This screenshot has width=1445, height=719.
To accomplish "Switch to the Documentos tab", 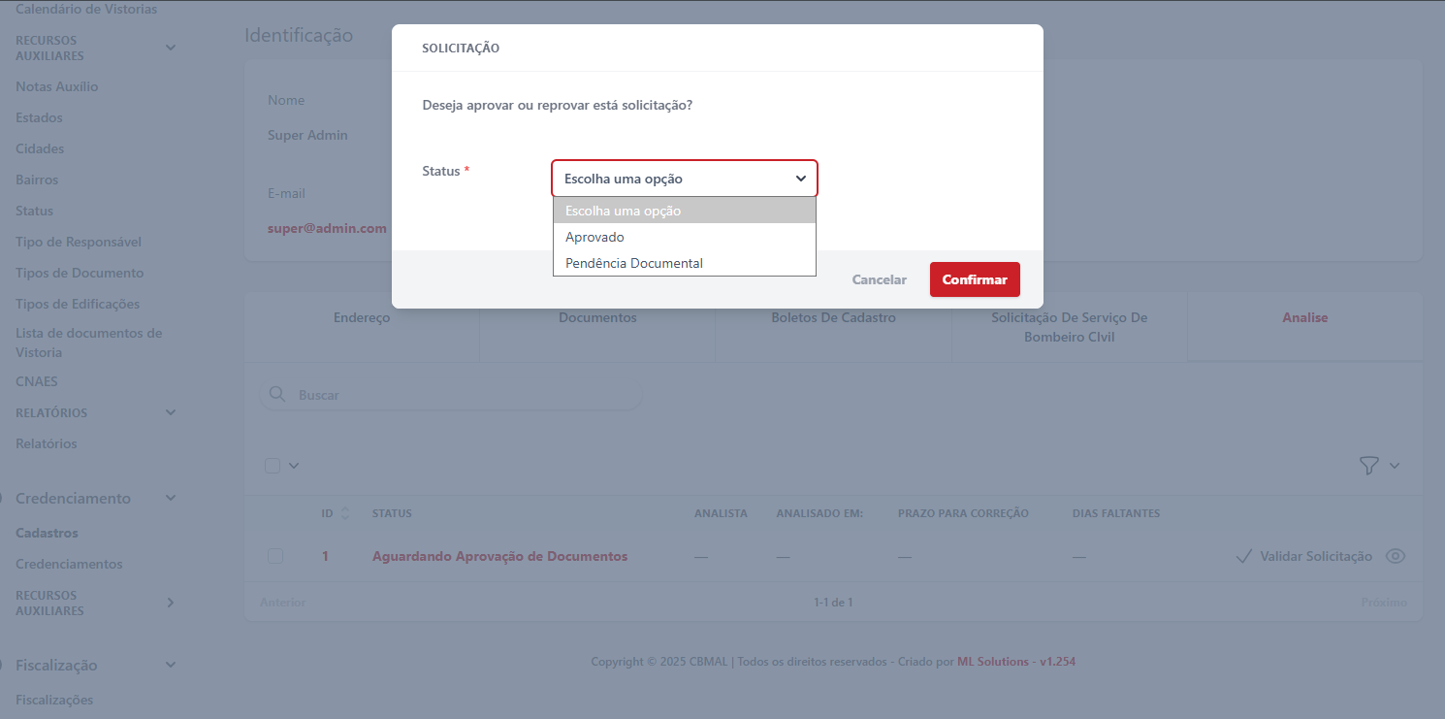I will coord(597,317).
